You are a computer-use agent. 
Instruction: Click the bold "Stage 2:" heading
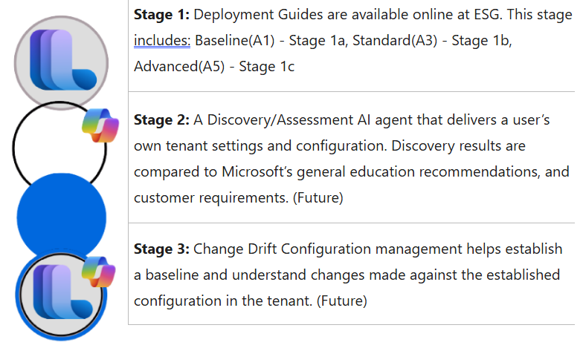point(158,119)
